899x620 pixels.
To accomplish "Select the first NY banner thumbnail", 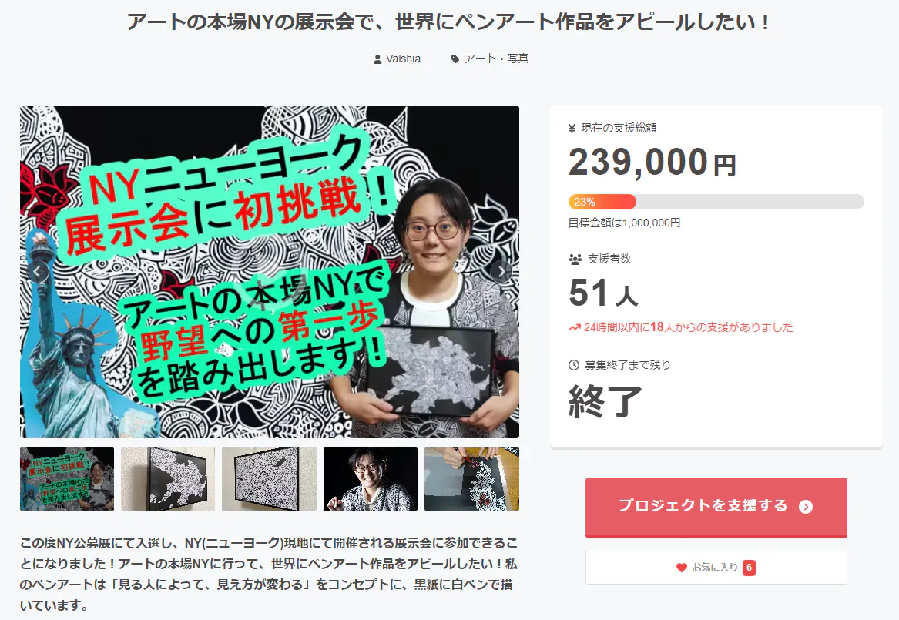I will [x=67, y=479].
